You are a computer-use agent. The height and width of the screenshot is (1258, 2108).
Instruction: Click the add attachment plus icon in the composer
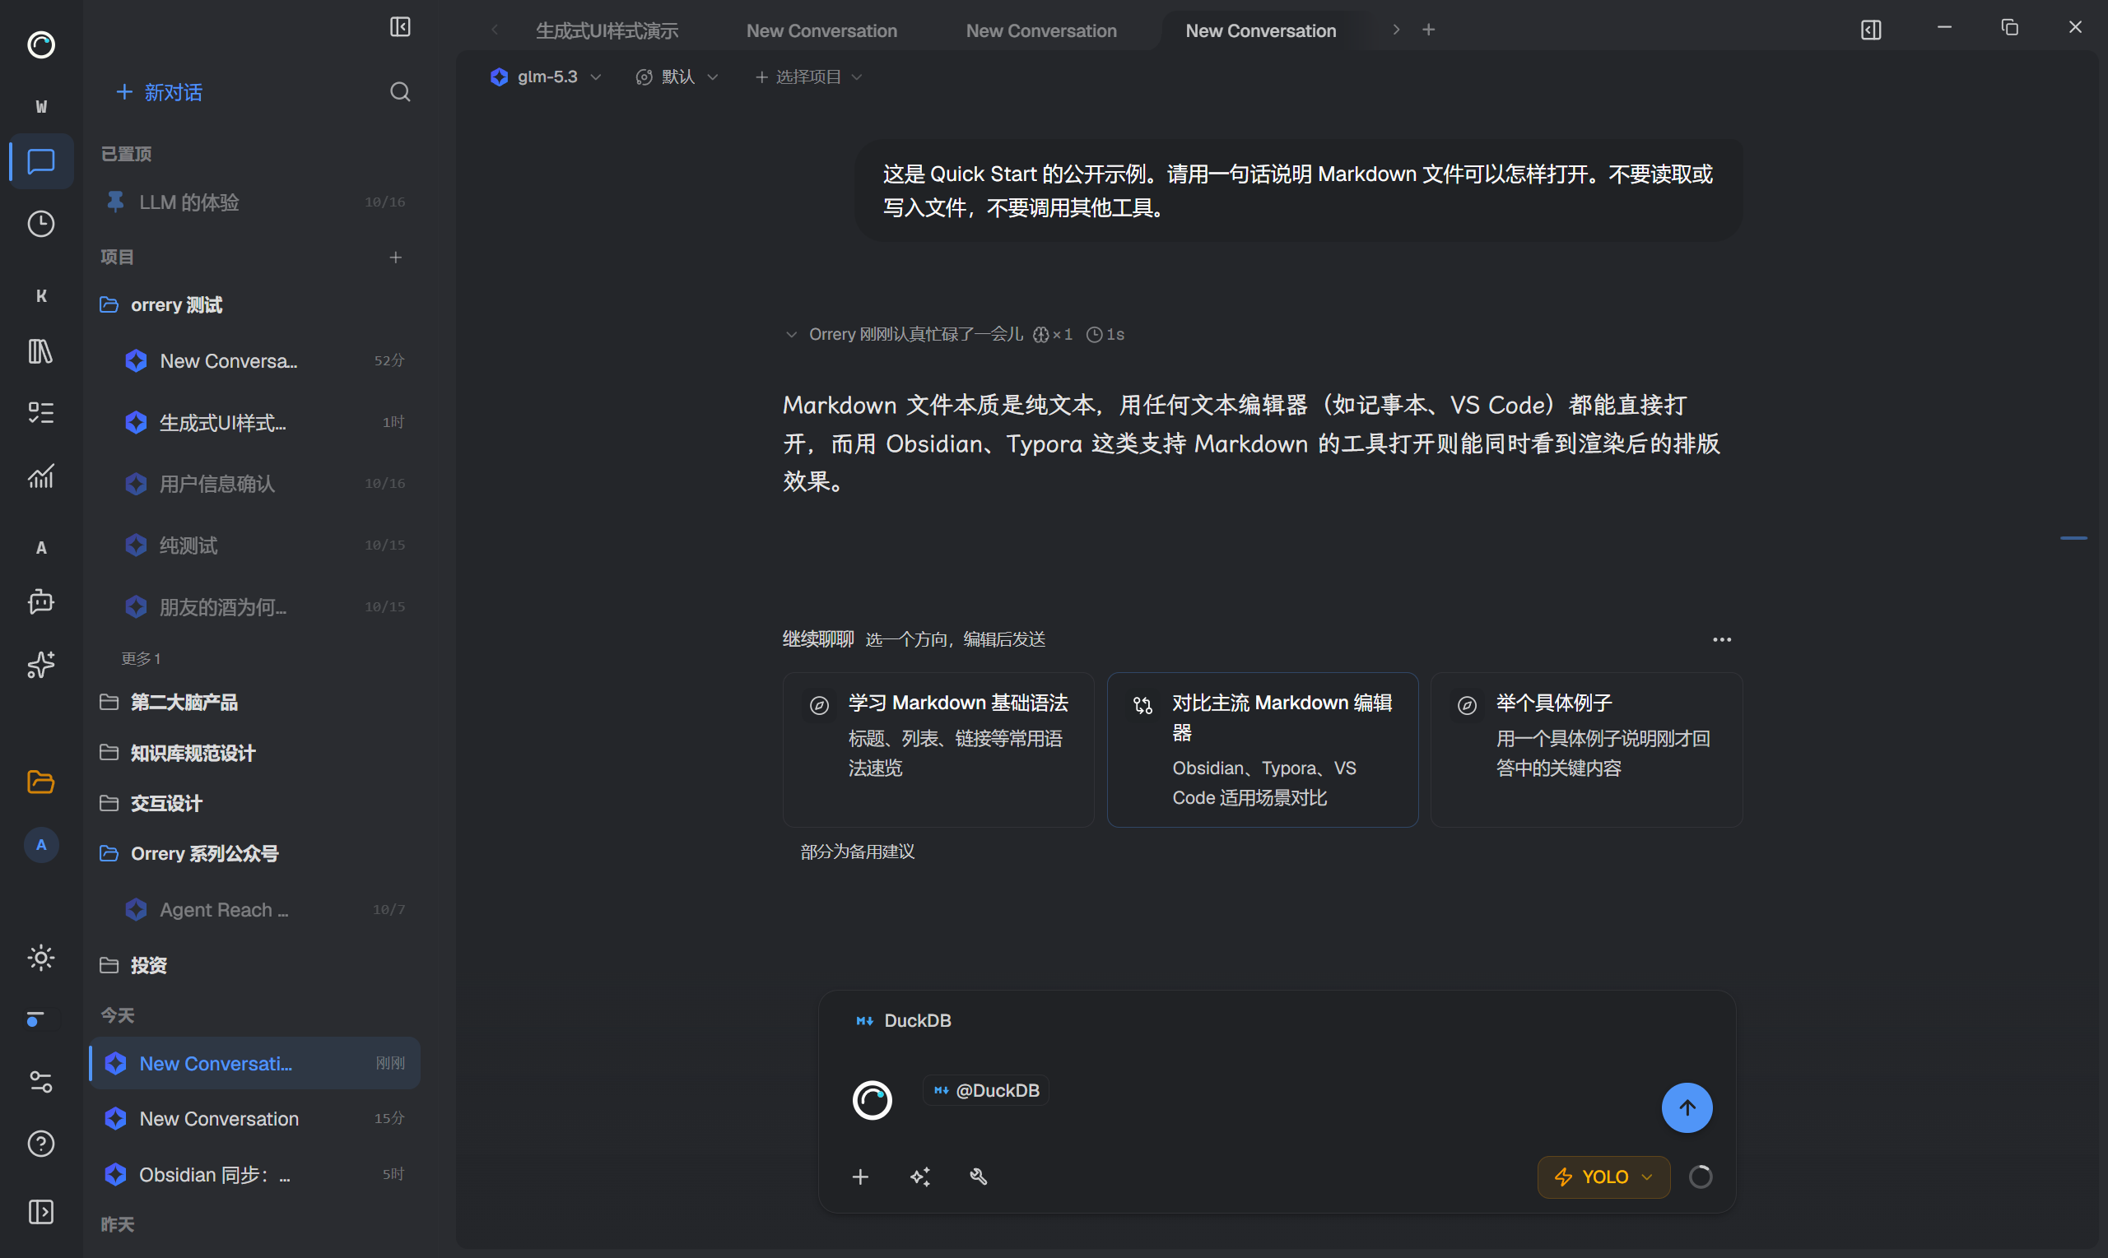(x=861, y=1177)
